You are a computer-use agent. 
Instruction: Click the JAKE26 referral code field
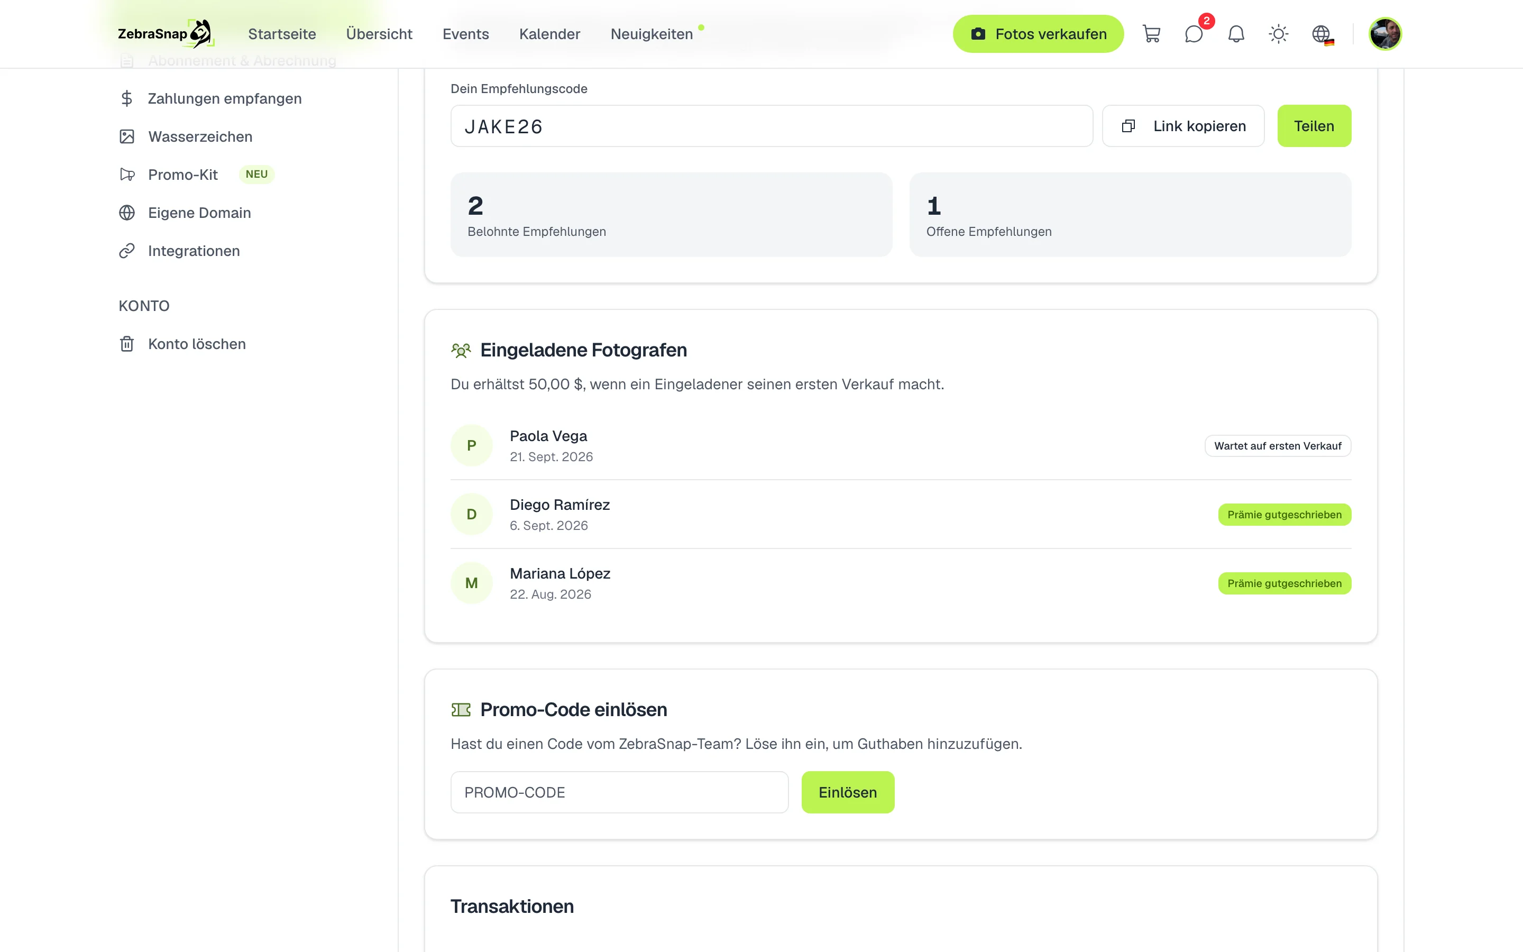772,126
